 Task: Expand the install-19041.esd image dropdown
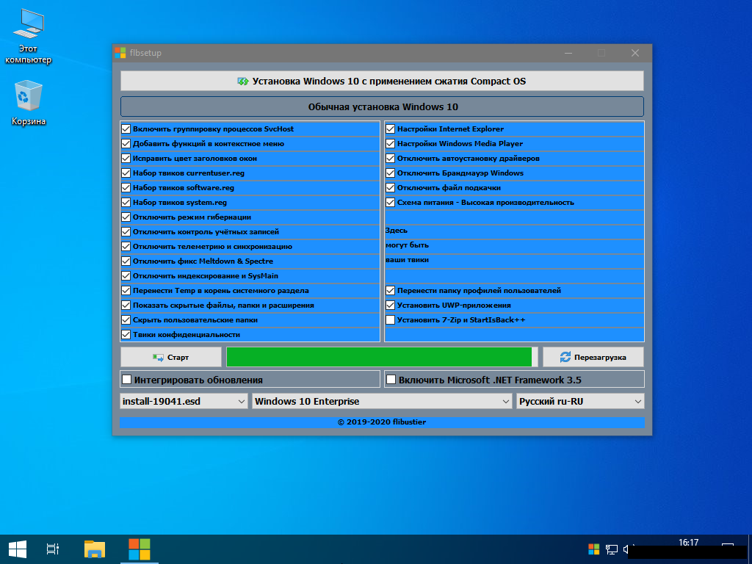pos(184,402)
